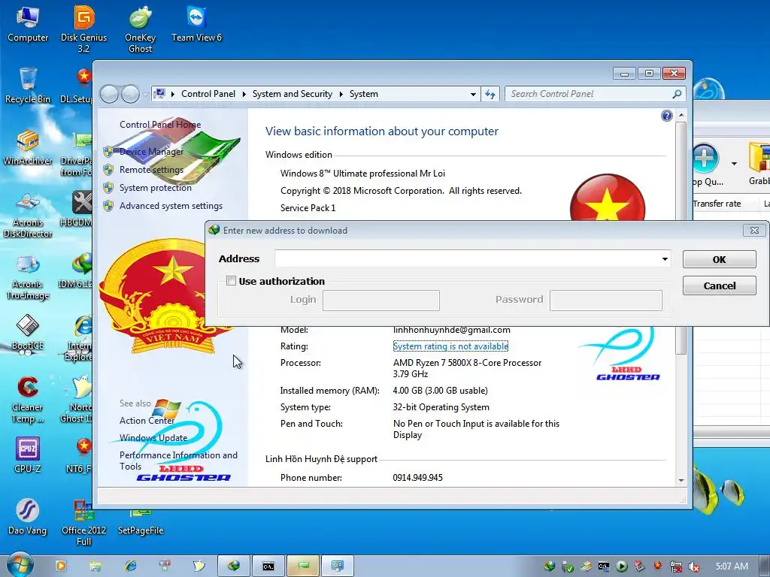Click the AMD Ryzen 7 5800X processor text

point(467,368)
